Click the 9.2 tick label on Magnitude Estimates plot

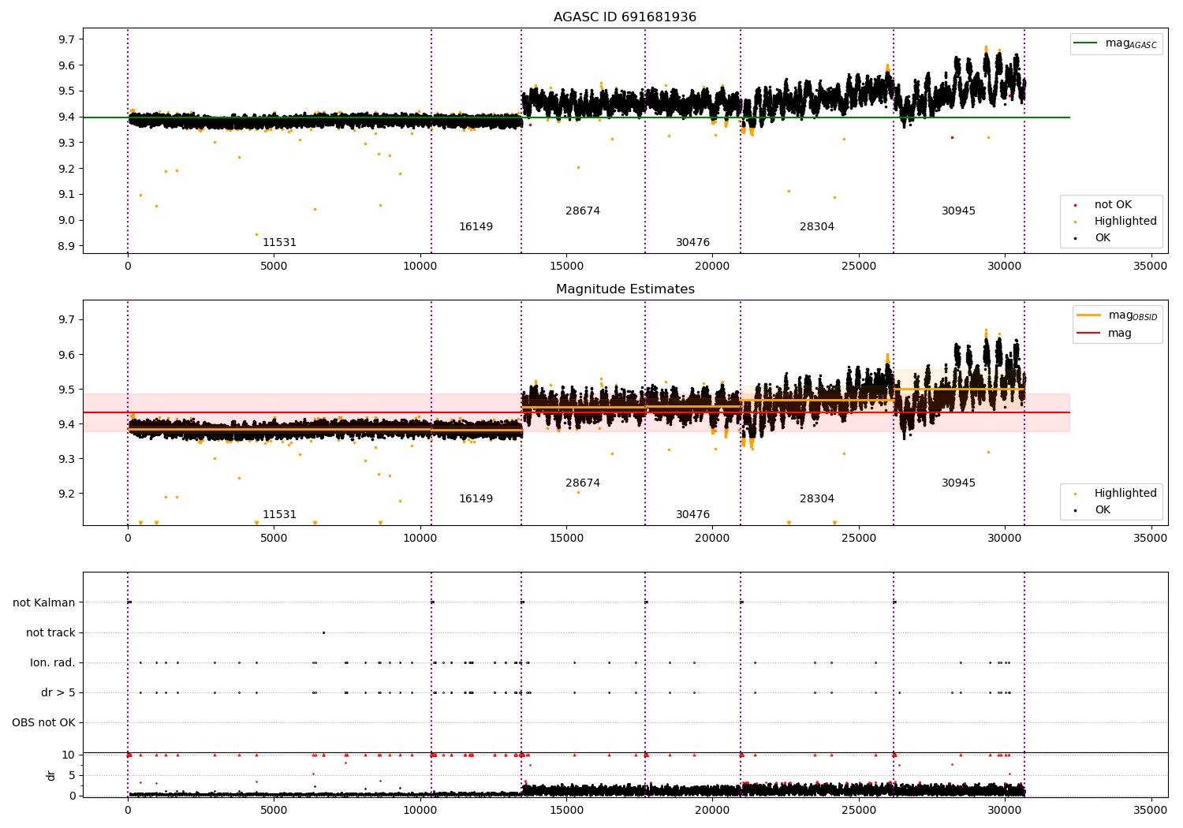click(65, 494)
